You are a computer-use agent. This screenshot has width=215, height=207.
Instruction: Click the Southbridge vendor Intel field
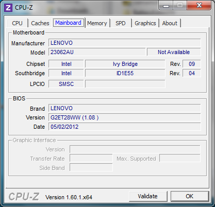tap(66, 73)
